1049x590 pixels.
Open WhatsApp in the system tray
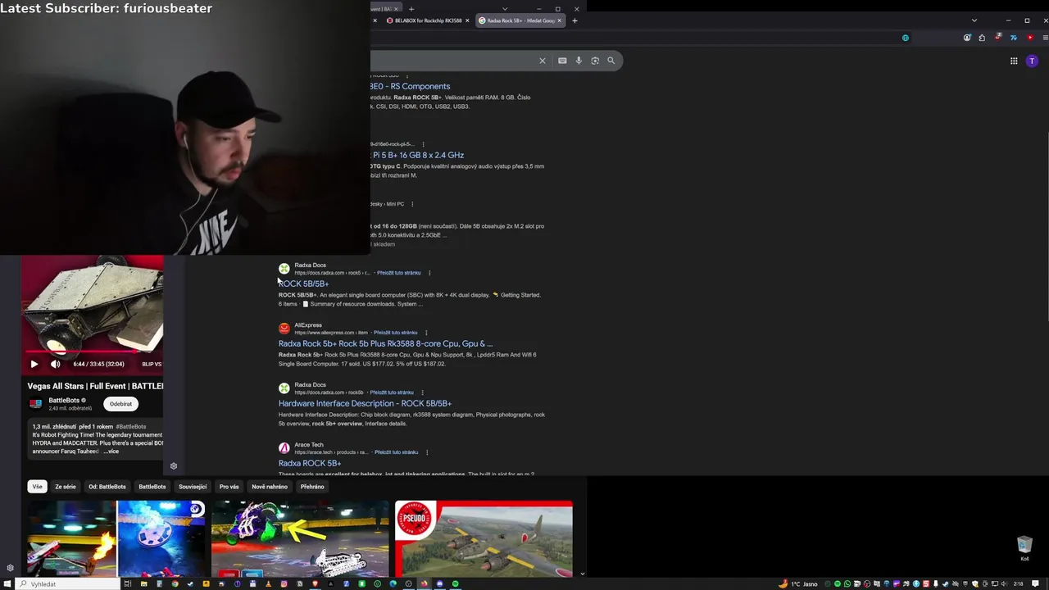[x=847, y=584]
